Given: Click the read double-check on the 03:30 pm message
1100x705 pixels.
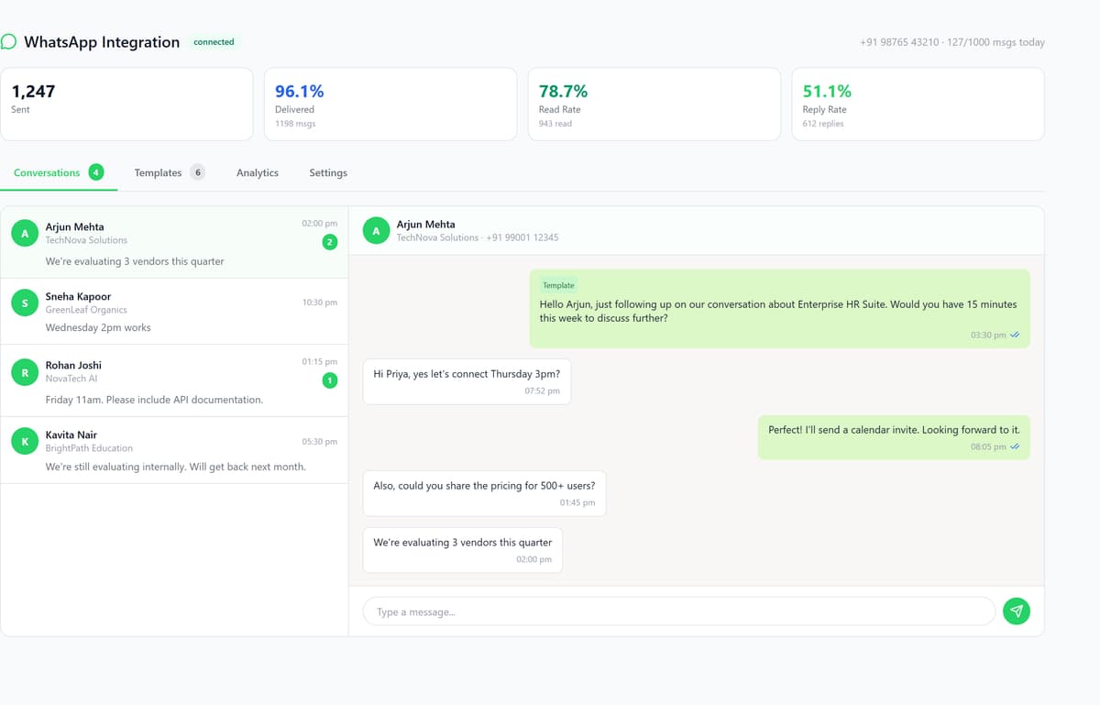Looking at the screenshot, I should [x=1015, y=336].
